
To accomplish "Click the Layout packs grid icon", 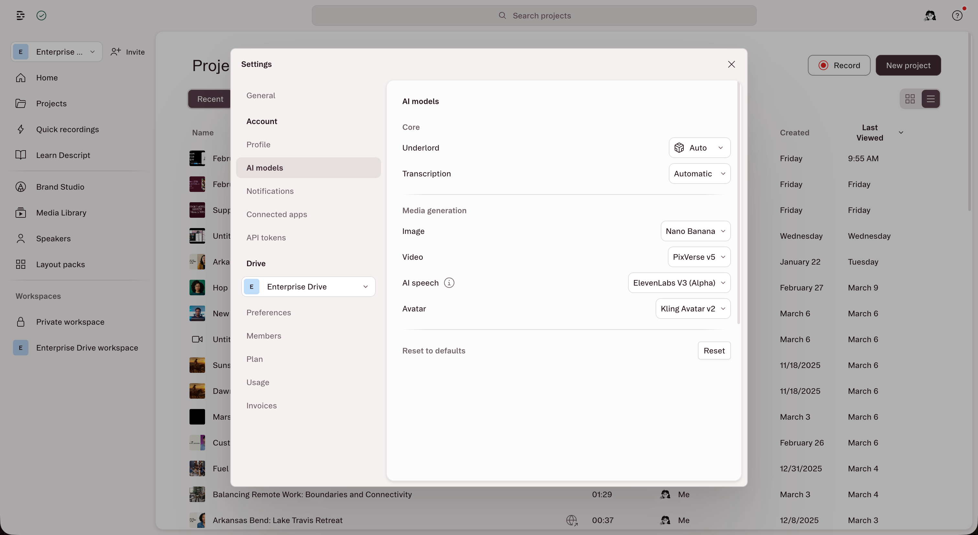I will [21, 264].
